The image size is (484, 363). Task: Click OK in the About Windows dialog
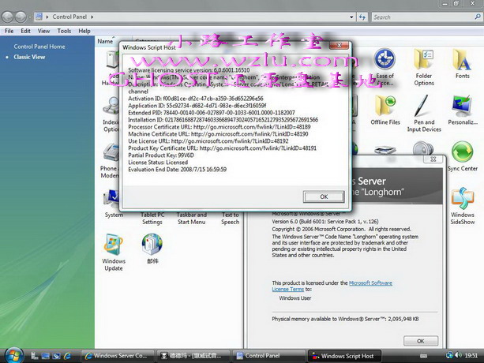click(x=420, y=341)
